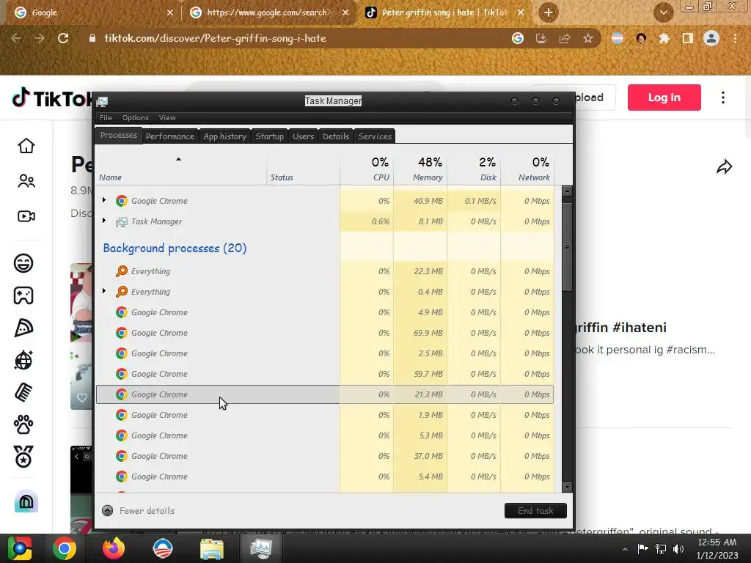Screen dimensions: 751x563
Task: Switch to the Users tab
Action: pos(303,136)
